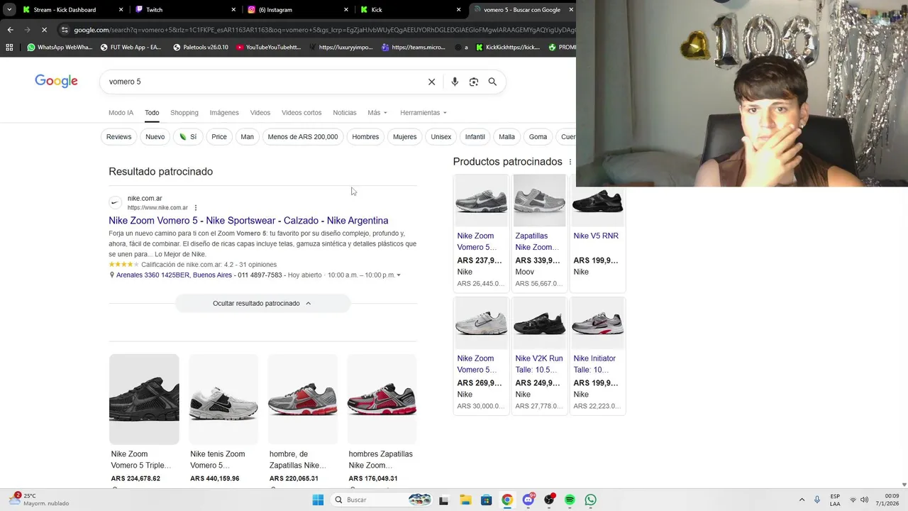
Task: Open Productos patrocinados three-dot menu
Action: click(x=570, y=162)
